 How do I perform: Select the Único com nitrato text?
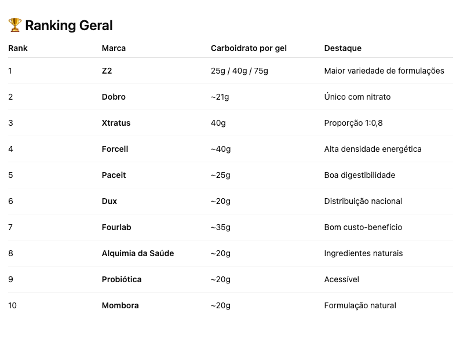pos(357,97)
